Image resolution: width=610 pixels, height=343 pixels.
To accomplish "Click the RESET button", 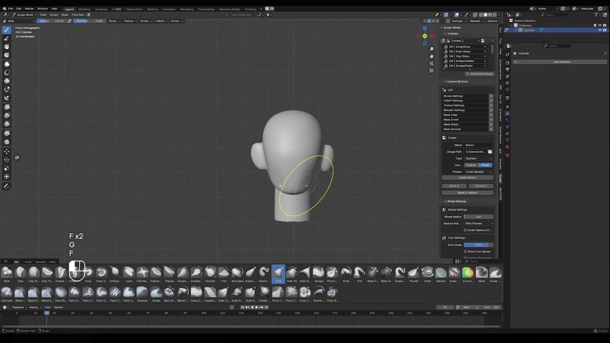I will pos(481,186).
